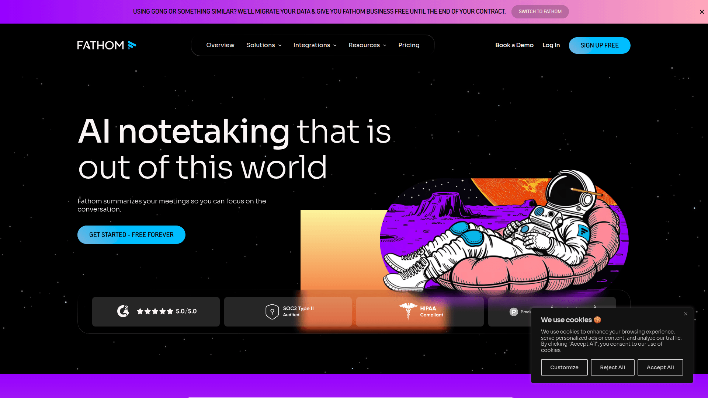
Task: Click Switch to Fathom banner button
Action: tap(540, 12)
